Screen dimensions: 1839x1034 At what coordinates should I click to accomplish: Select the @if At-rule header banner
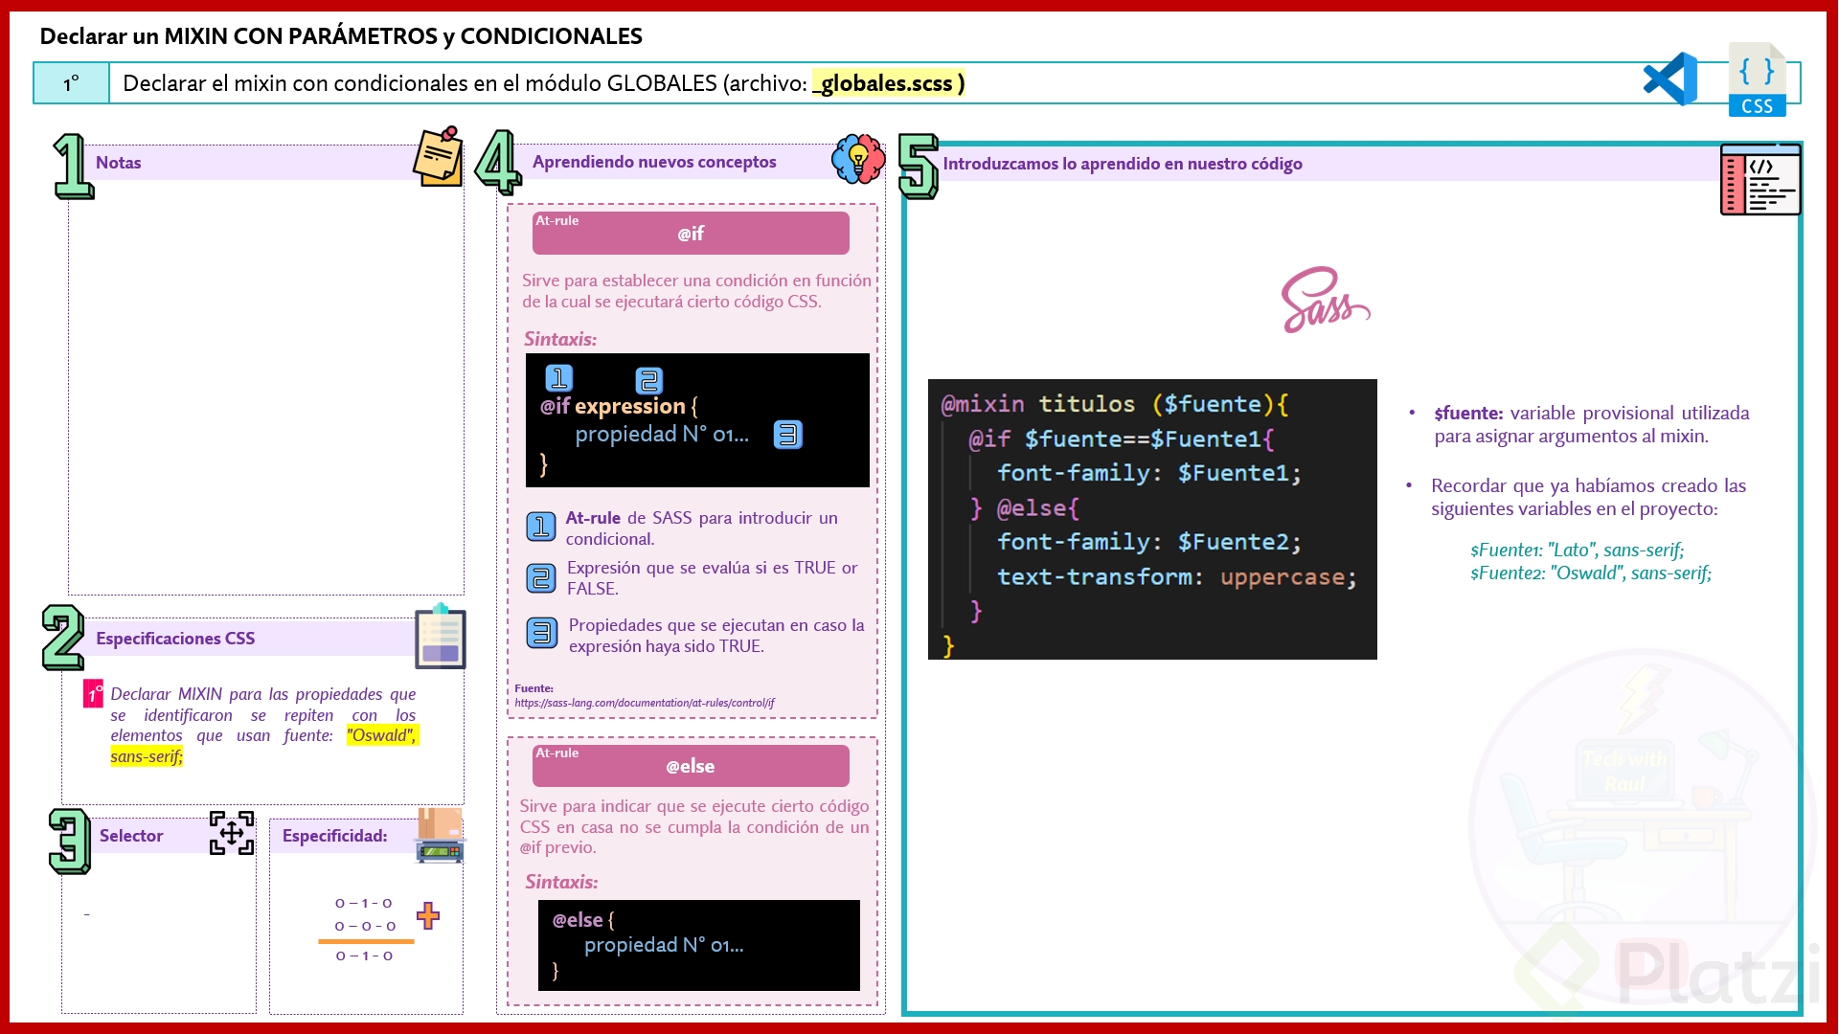[x=690, y=233]
